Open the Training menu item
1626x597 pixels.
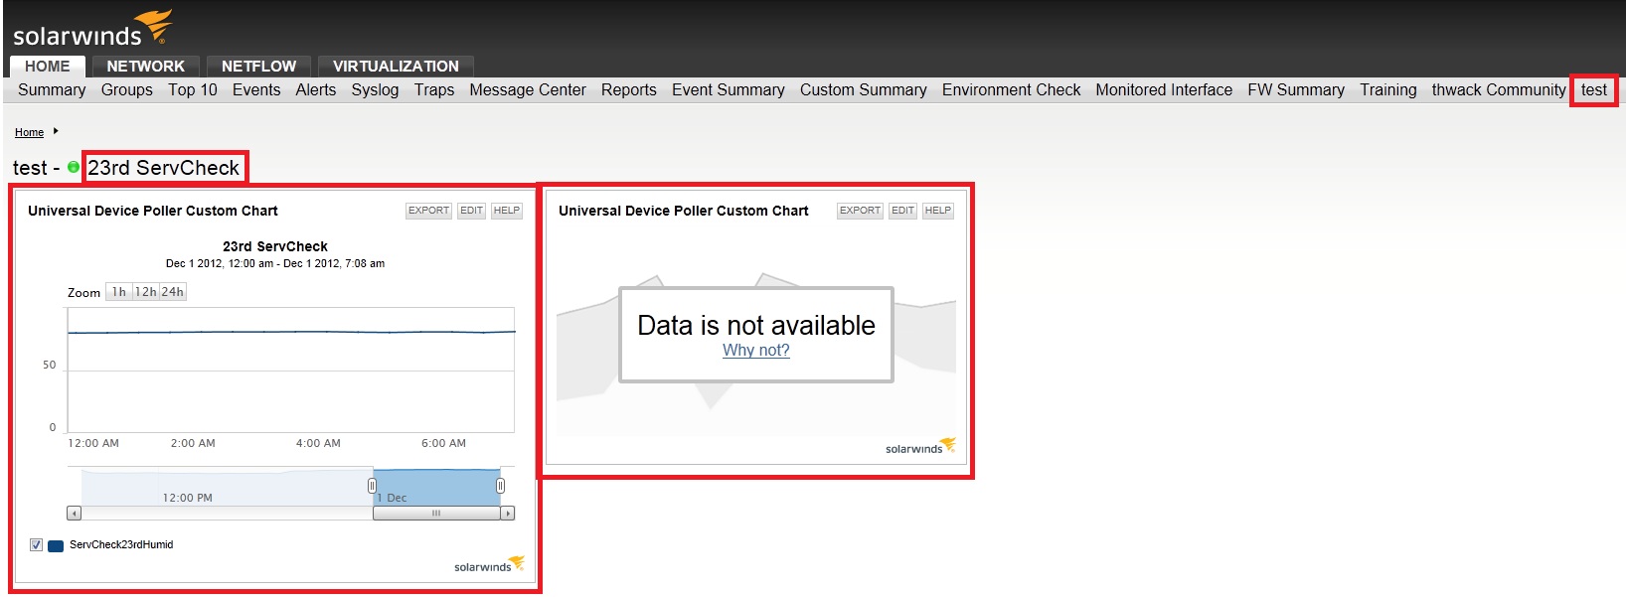click(x=1388, y=89)
